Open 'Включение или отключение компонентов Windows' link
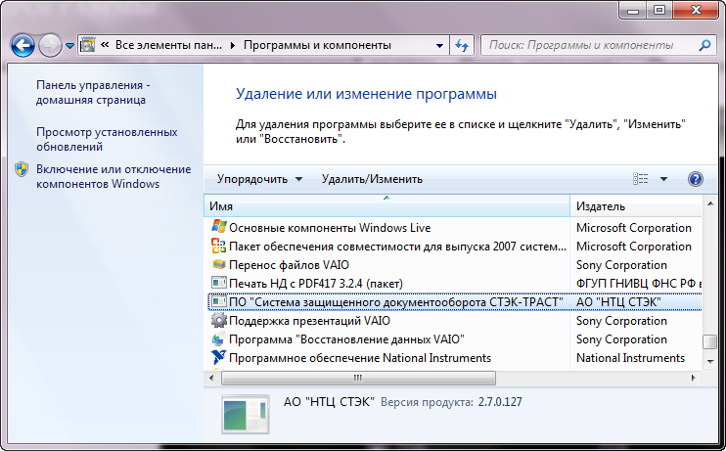This screenshot has height=451, width=726. pos(113,176)
